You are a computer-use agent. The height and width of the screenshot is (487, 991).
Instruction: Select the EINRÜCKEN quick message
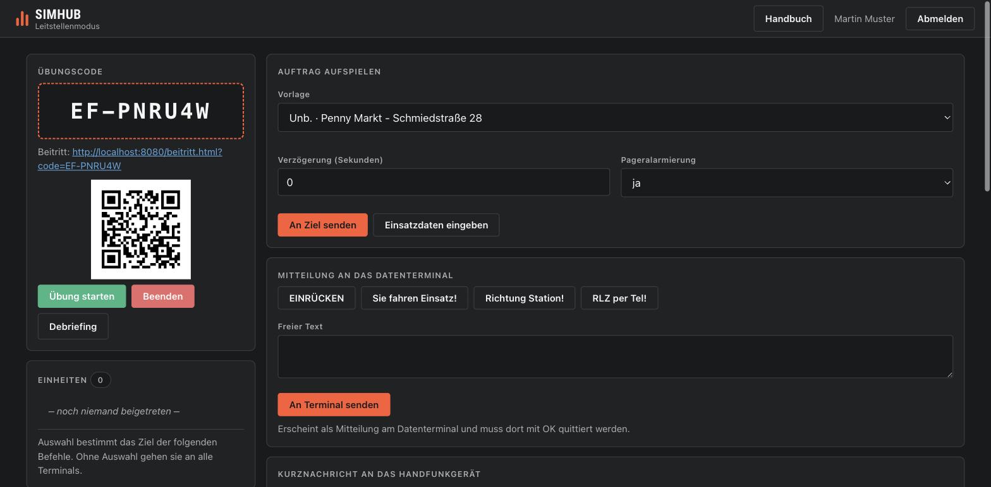(317, 298)
